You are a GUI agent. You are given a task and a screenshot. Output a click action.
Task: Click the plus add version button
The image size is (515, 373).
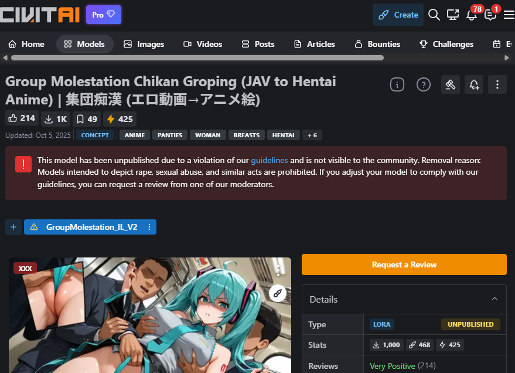[13, 227]
